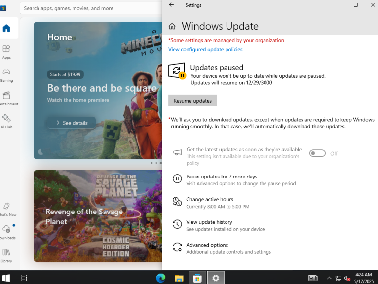Click the pause updates circle icon
Viewport: 378px width, 284px height.
tap(177, 179)
